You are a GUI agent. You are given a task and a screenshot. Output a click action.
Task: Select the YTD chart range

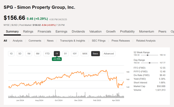tap(47, 54)
